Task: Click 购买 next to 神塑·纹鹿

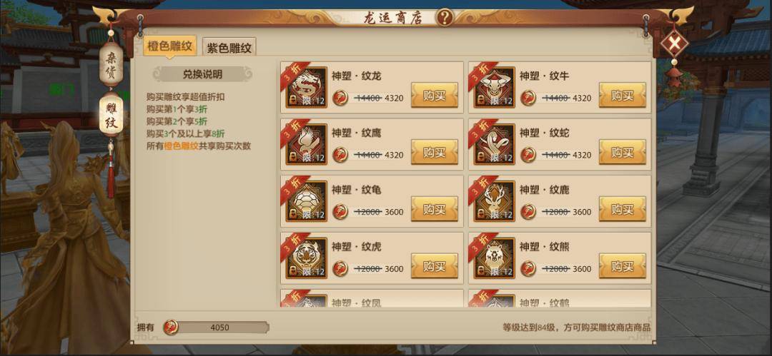Action: (623, 209)
